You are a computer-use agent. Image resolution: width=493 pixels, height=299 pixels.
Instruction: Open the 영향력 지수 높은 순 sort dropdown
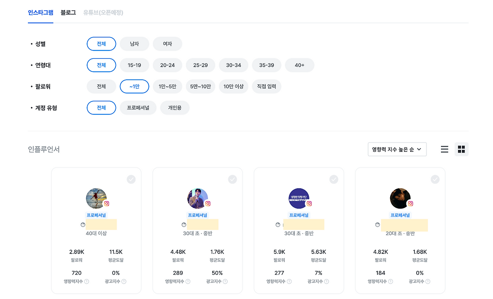click(x=397, y=149)
